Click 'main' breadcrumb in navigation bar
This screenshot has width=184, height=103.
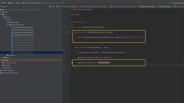click(11, 3)
